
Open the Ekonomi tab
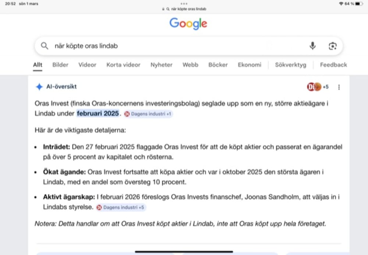pyautogui.click(x=250, y=65)
